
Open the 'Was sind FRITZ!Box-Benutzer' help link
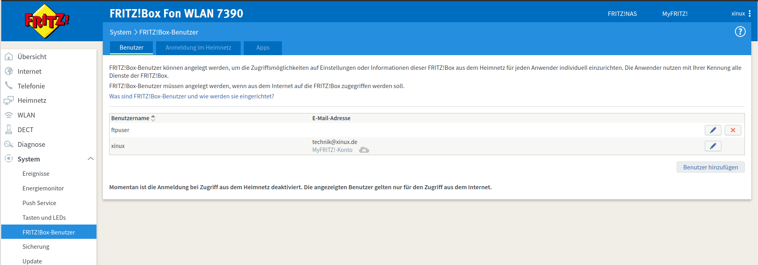tap(191, 96)
